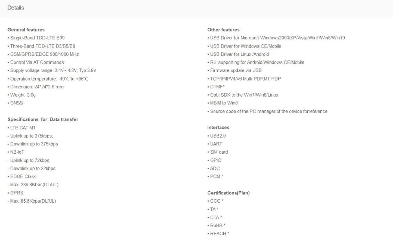Click the Dimension 24*24*2.6 mm entry

click(36, 87)
